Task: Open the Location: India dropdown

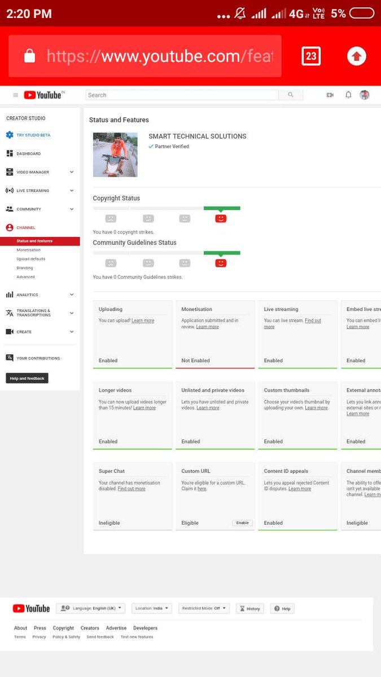Action: click(x=152, y=609)
